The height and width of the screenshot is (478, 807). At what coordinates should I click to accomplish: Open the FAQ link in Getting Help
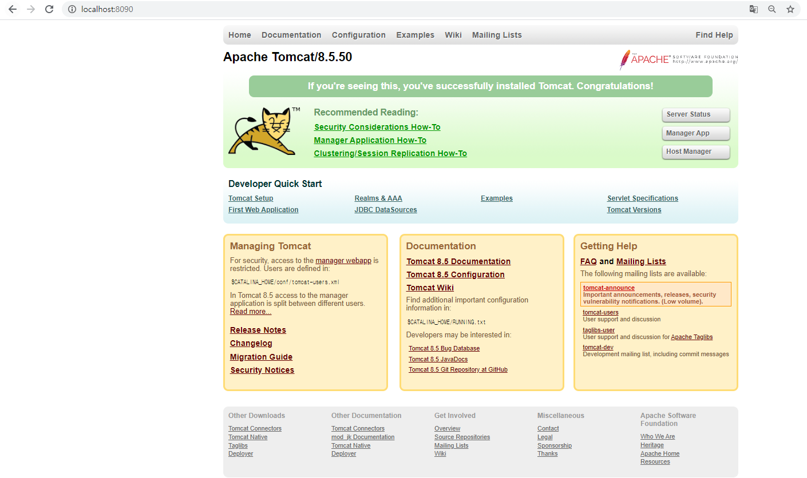tap(588, 261)
